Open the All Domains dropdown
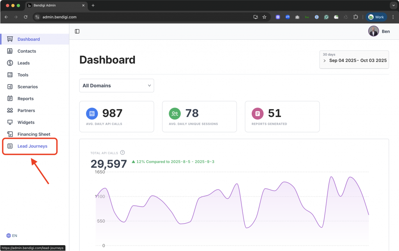Viewport: 399px width, 251px height. pyautogui.click(x=117, y=86)
